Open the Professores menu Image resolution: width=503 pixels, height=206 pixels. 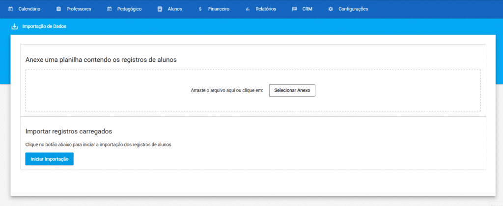[x=79, y=9]
